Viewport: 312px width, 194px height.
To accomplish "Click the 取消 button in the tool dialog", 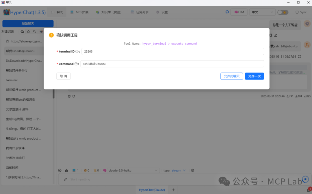I will pyautogui.click(x=63, y=76).
